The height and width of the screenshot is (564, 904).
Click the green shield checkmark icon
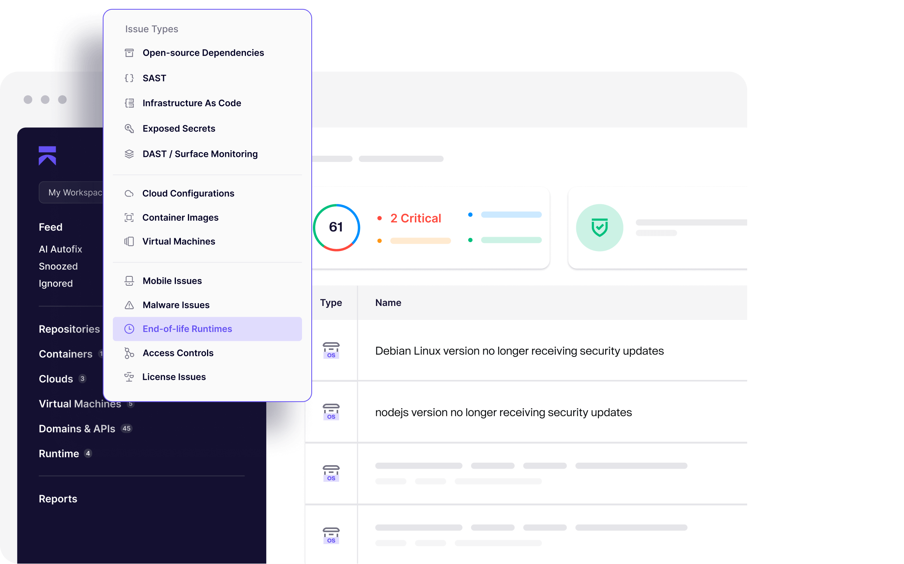point(599,228)
